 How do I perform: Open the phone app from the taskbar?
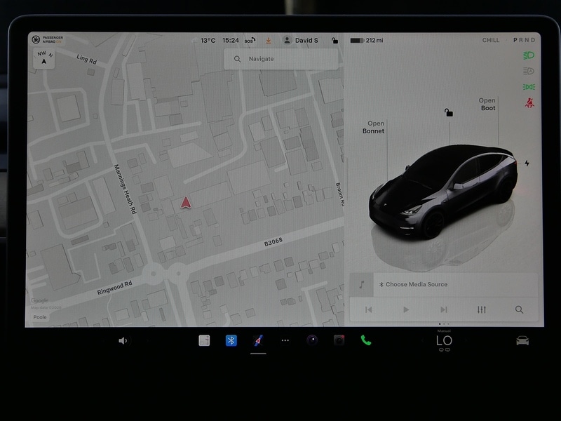click(x=365, y=340)
